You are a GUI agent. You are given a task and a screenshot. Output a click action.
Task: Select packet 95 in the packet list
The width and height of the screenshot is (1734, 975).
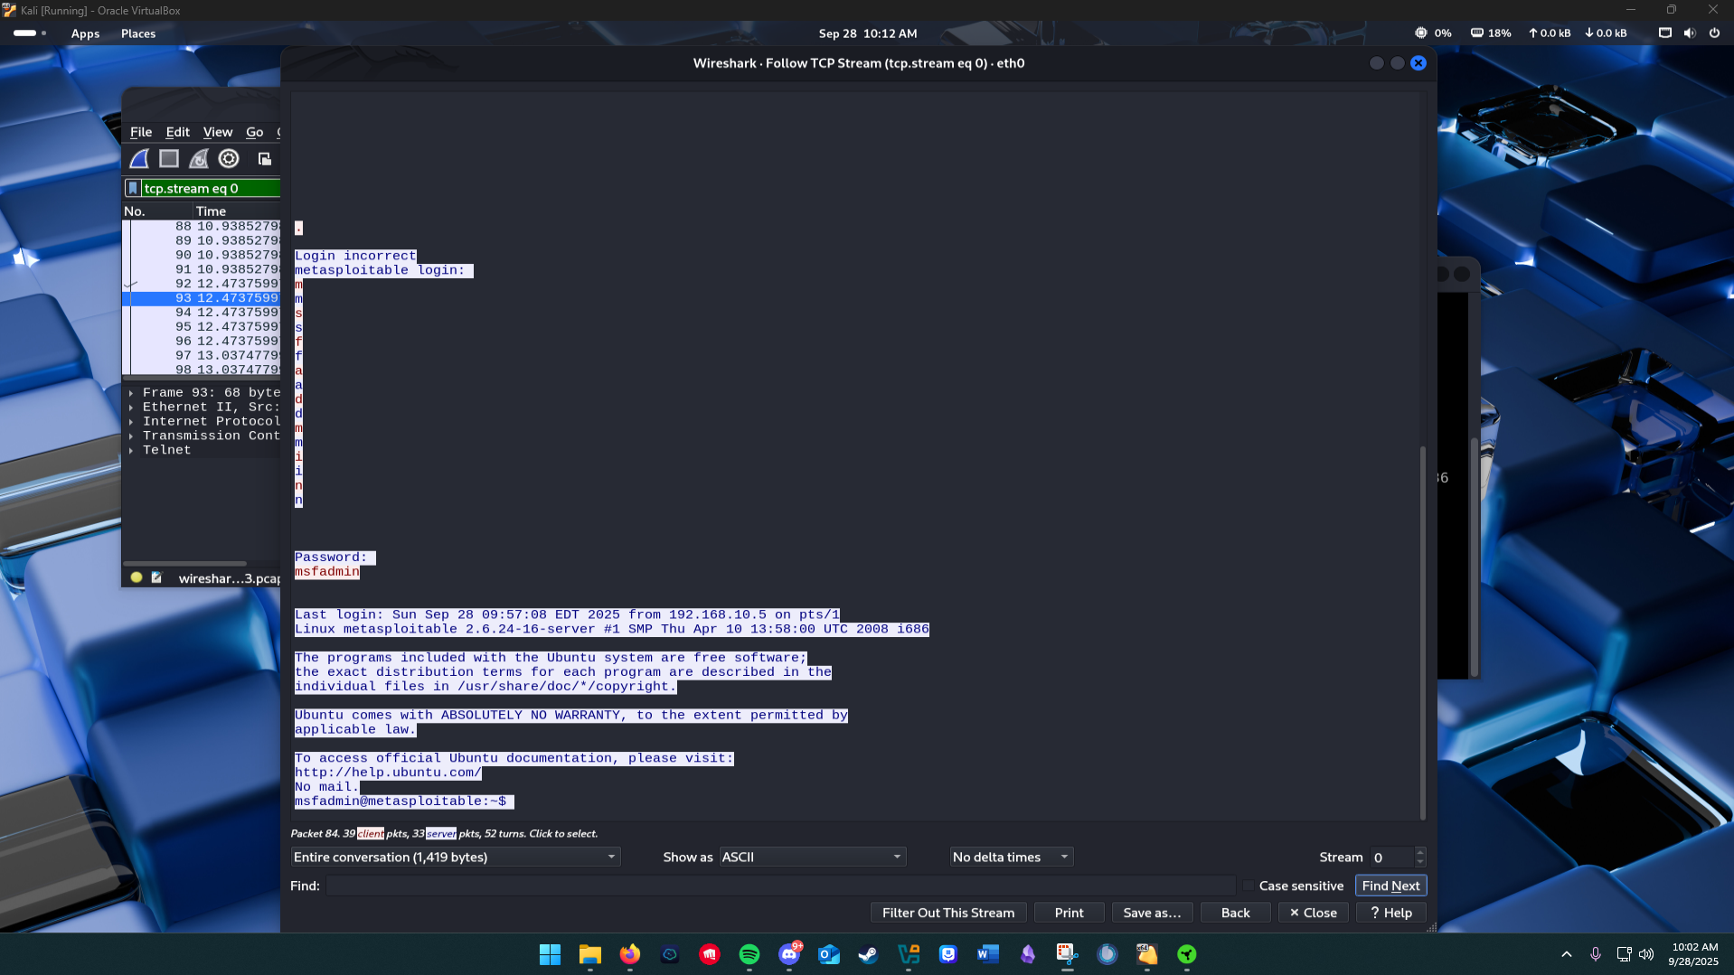click(x=202, y=327)
